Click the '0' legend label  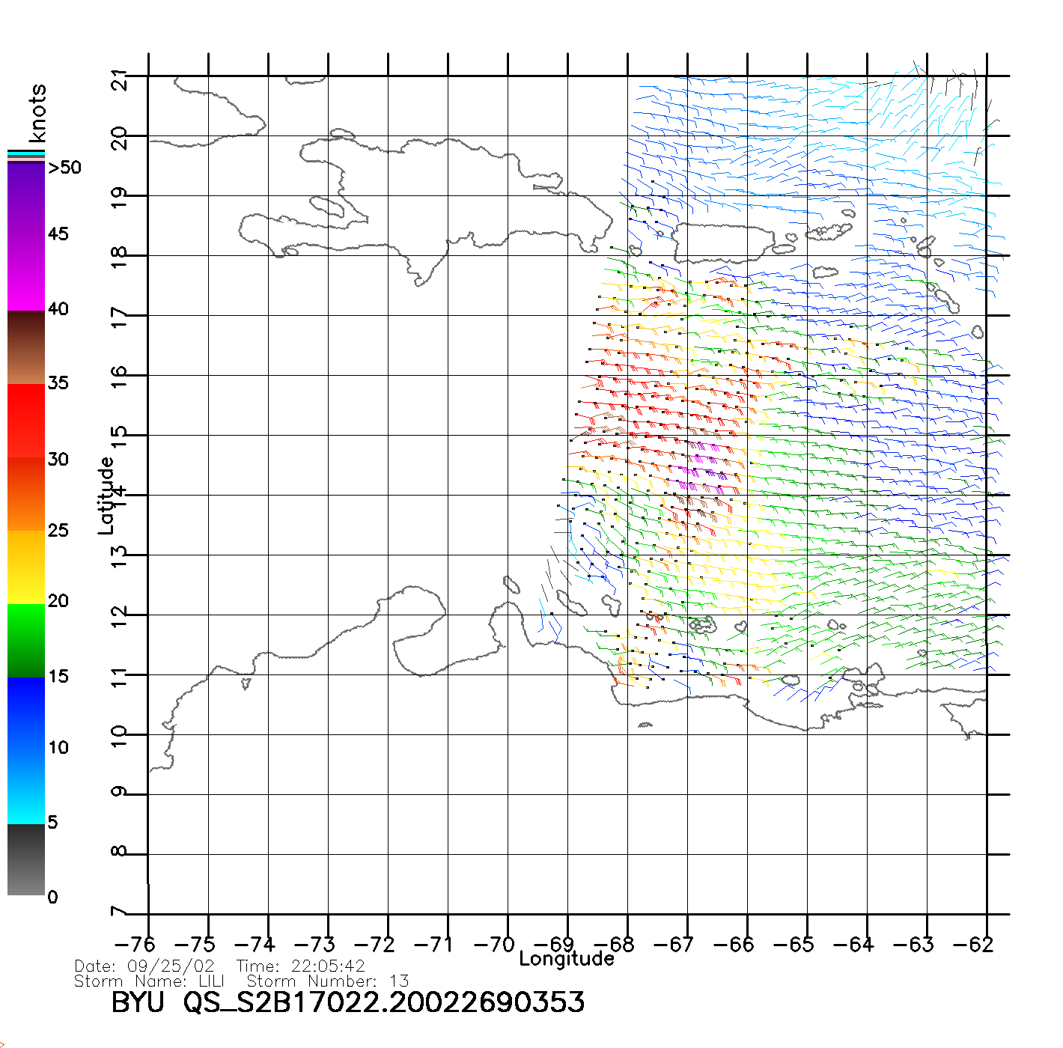[52, 898]
